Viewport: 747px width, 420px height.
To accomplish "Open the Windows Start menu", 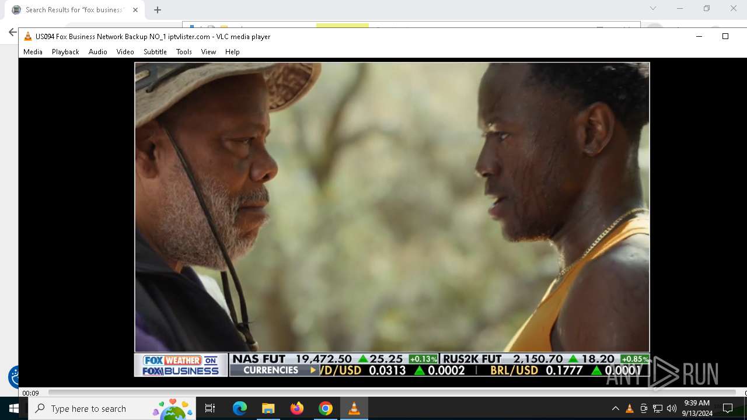I will click(x=14, y=408).
